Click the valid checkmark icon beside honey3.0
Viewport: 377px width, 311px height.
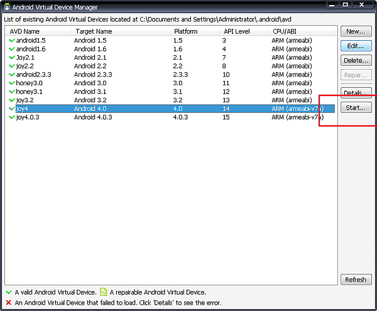(x=11, y=83)
